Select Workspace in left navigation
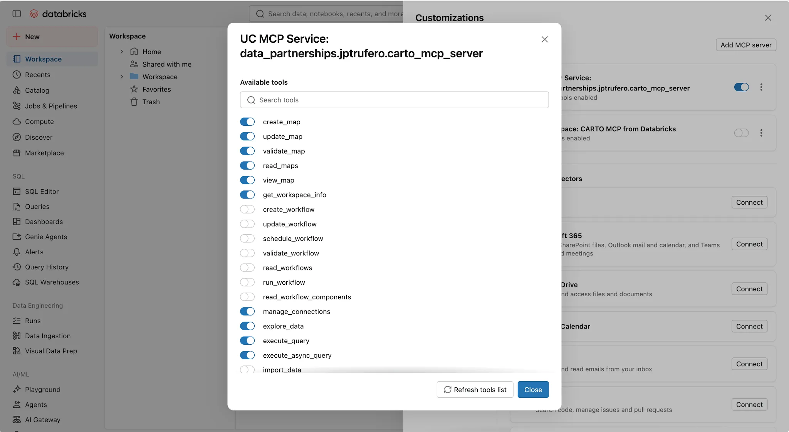 (52, 59)
